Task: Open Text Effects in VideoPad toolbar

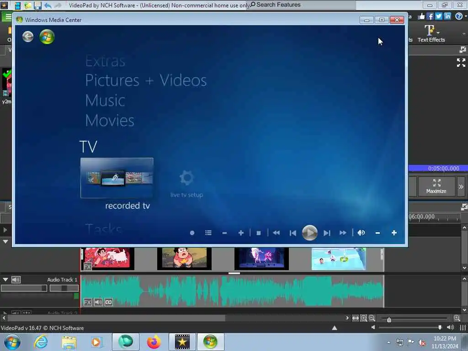Action: pos(431,34)
